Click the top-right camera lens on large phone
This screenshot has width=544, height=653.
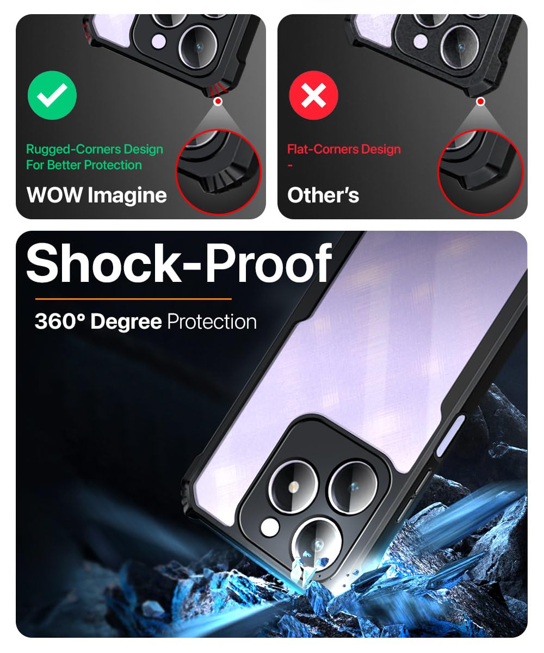coord(351,482)
